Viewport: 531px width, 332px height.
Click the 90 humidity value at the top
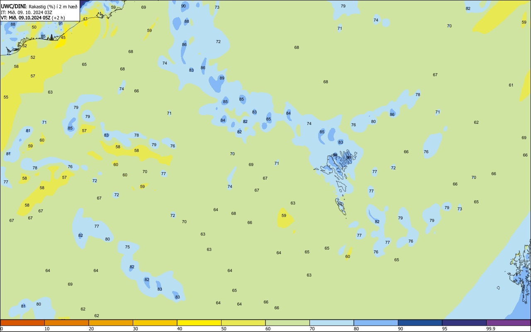183,6
